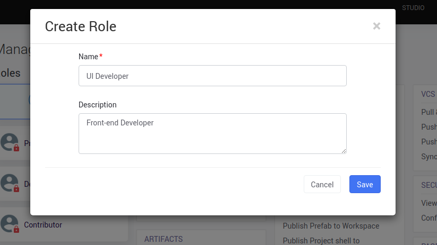Select Publish Project shell to permission
This screenshot has height=245, width=437.
click(321, 241)
